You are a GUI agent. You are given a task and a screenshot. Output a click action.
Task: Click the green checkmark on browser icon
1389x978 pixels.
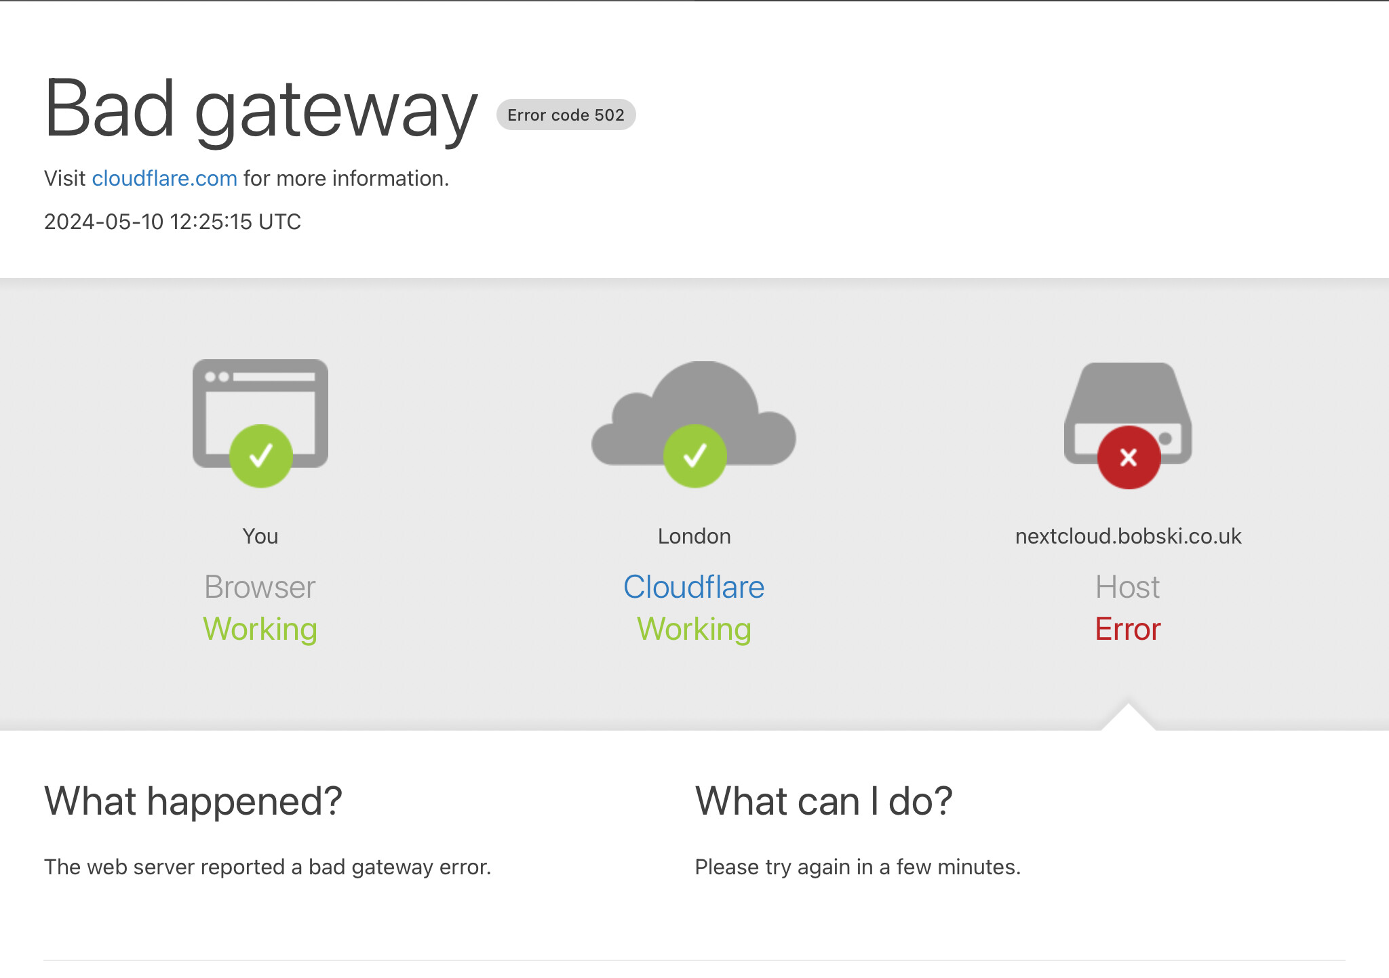261,456
